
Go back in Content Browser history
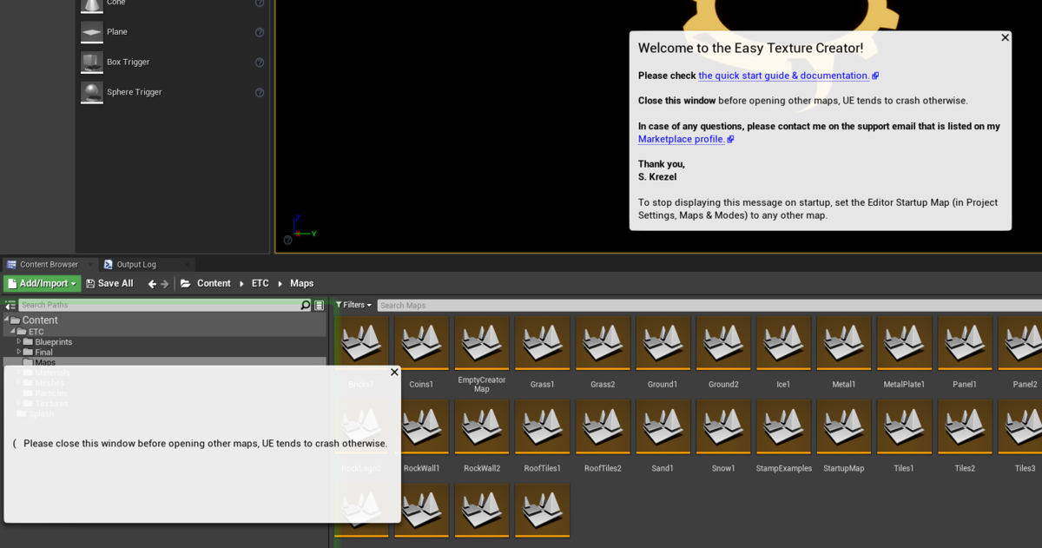tap(152, 284)
